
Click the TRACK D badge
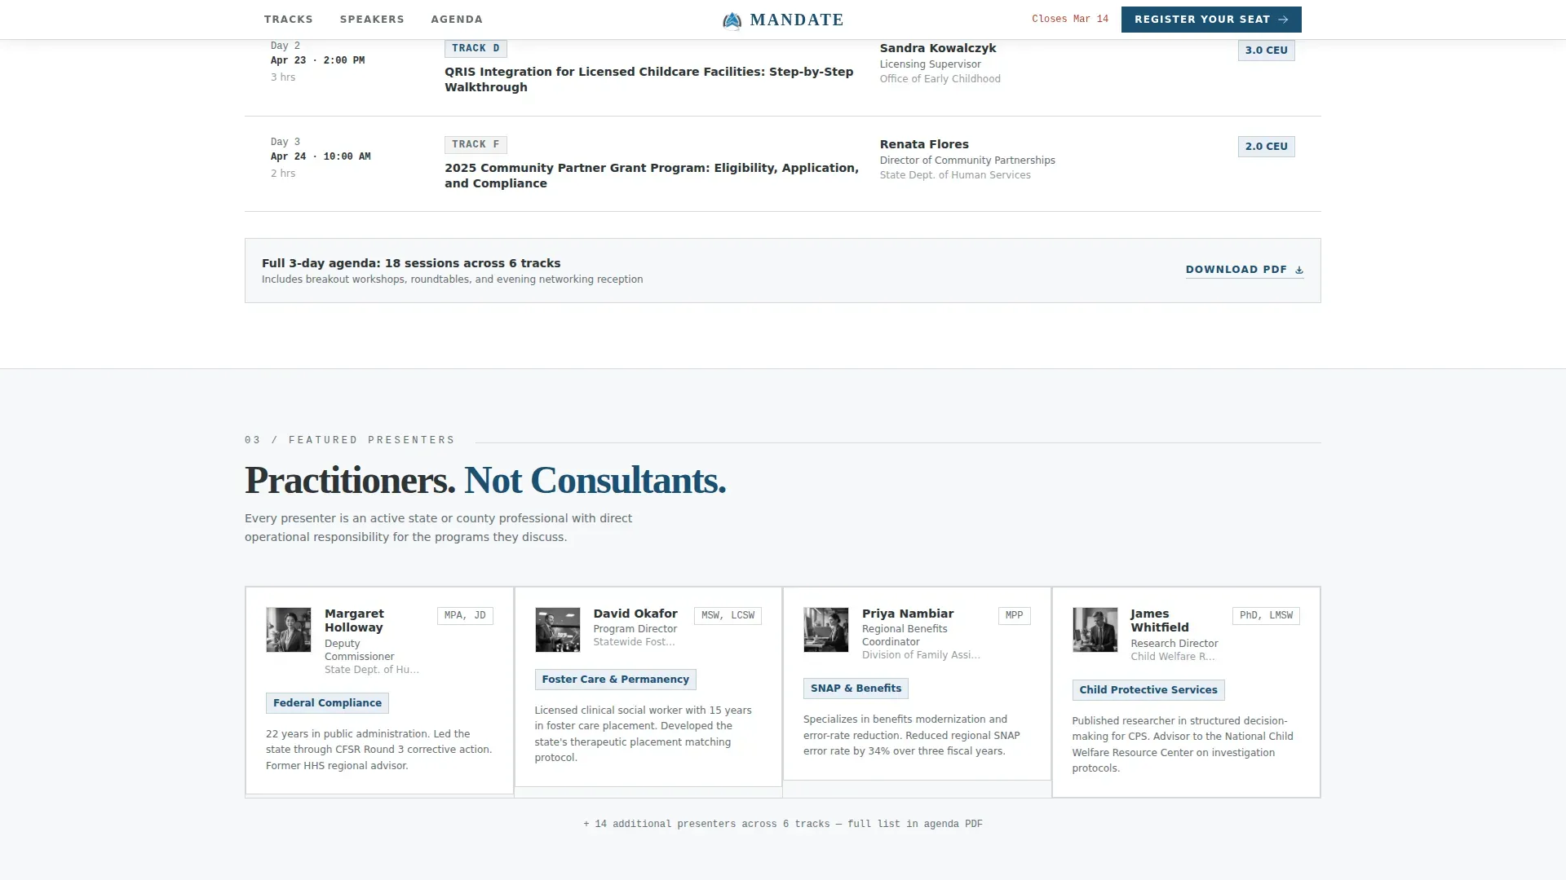[476, 49]
